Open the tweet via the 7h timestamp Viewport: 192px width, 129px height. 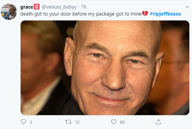pyautogui.click(x=84, y=7)
